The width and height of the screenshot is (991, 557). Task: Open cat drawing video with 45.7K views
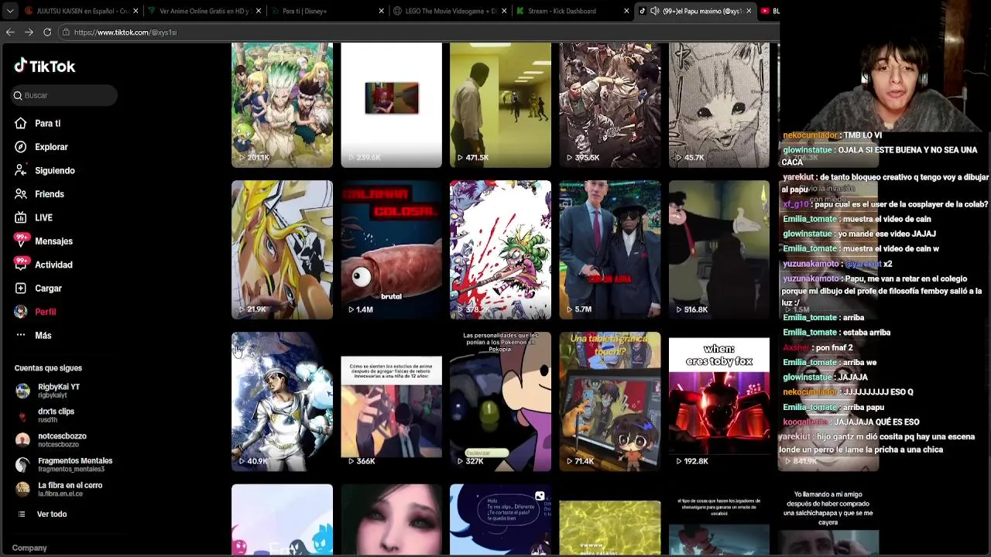click(719, 105)
